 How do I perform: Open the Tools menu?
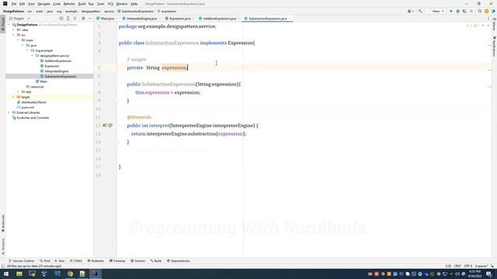[100, 4]
